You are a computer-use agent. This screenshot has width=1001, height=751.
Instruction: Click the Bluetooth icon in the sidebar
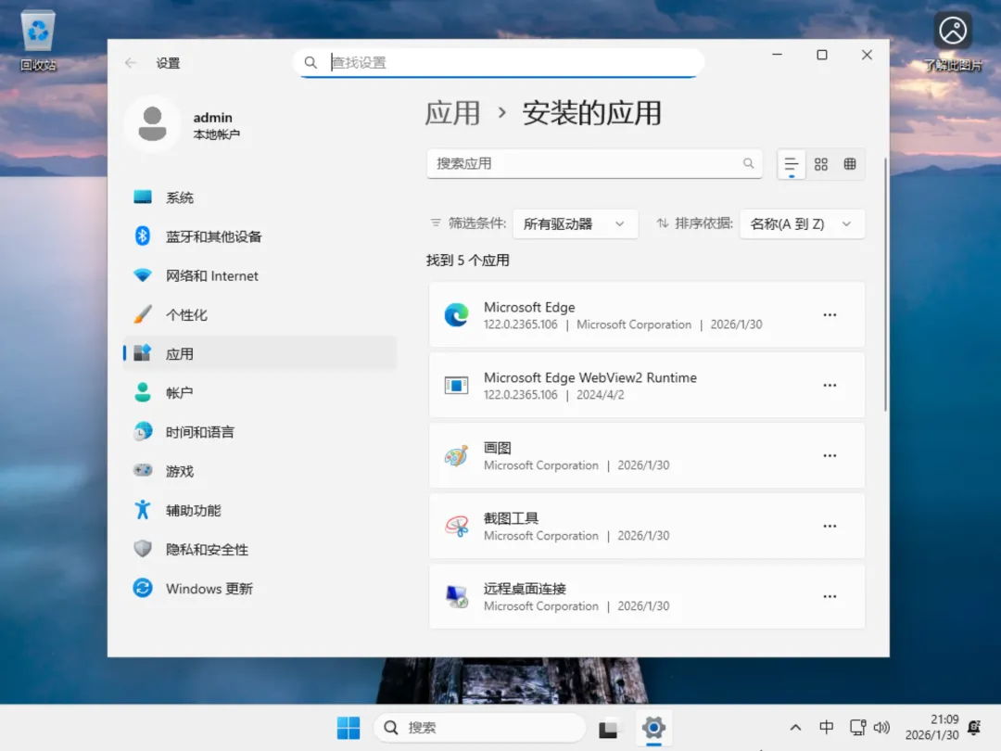[x=143, y=235]
